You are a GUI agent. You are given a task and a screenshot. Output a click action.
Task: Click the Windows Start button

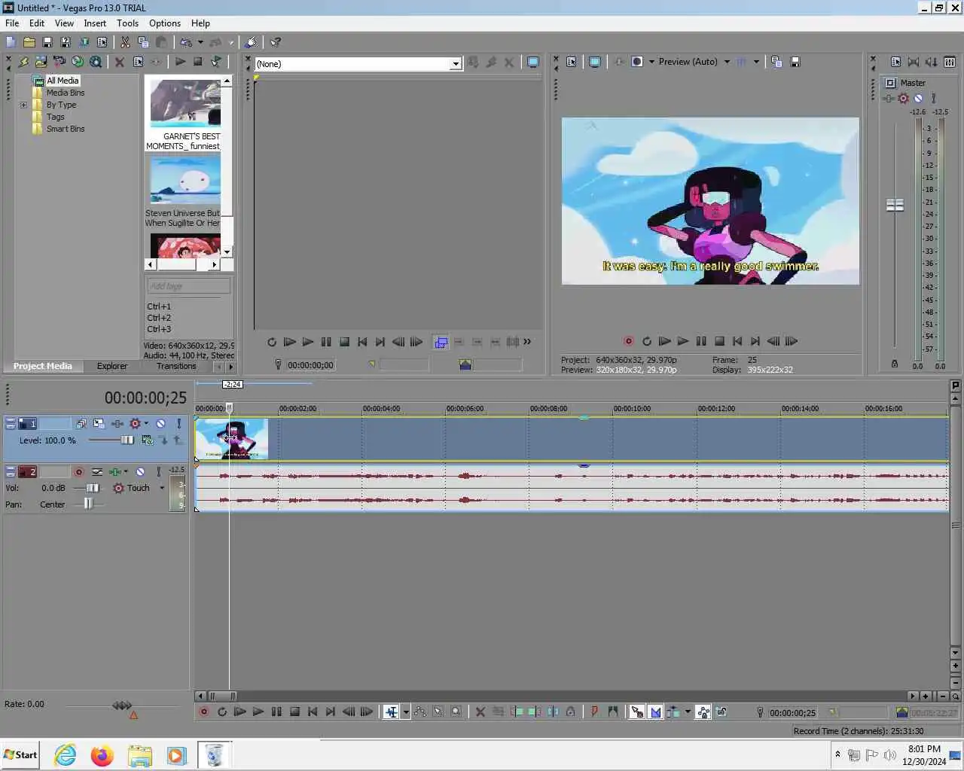click(20, 754)
